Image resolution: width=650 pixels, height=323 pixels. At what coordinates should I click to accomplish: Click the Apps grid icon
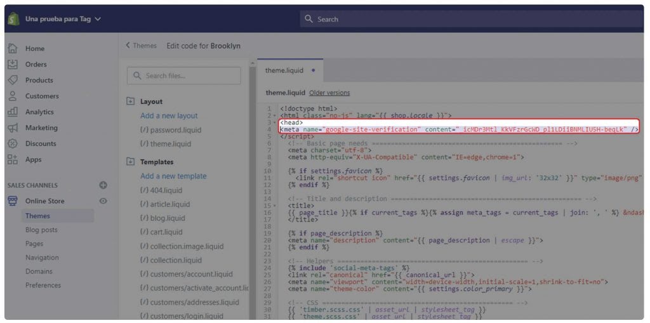tap(13, 159)
